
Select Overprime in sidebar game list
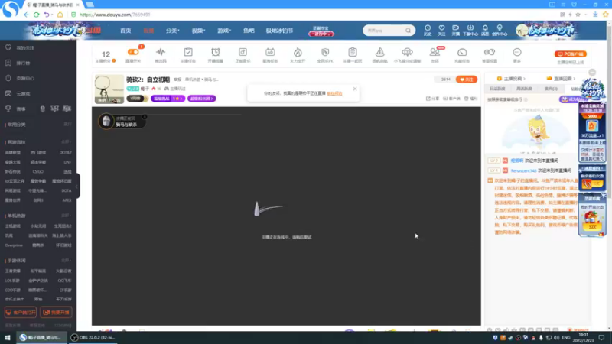pyautogui.click(x=14, y=245)
